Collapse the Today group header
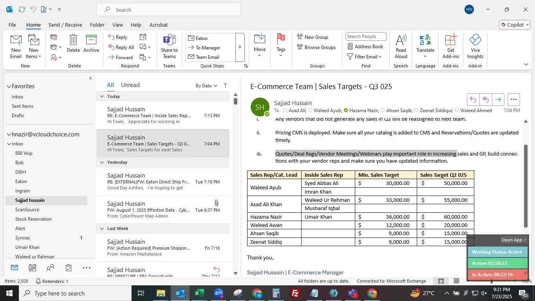The height and width of the screenshot is (301, 535). (x=102, y=96)
